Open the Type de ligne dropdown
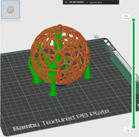The width and height of the screenshot is (139, 137). point(101,2)
